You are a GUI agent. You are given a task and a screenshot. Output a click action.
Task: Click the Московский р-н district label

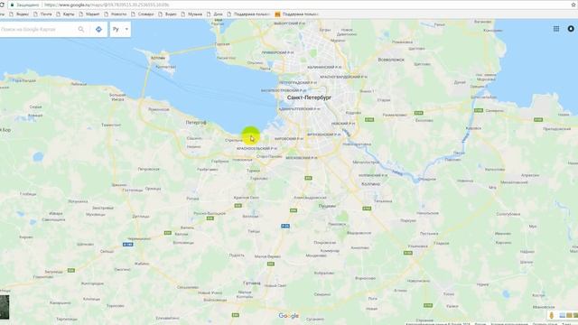(x=301, y=158)
